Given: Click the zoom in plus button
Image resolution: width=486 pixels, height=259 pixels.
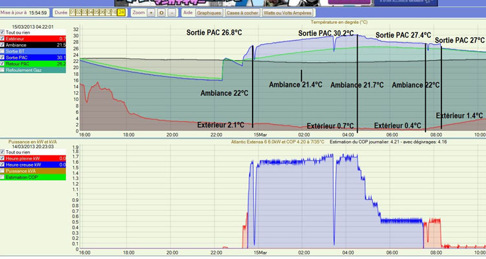Looking at the screenshot, I should pyautogui.click(x=152, y=12).
